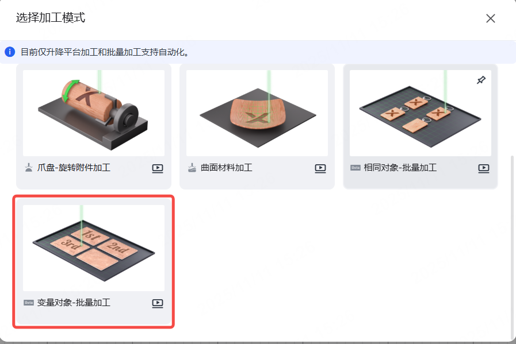The image size is (516, 344).
Task: Choose 变量对象-批量加工 label
Action: pos(74,303)
